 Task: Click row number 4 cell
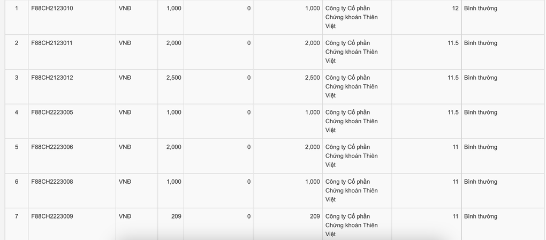17,121
